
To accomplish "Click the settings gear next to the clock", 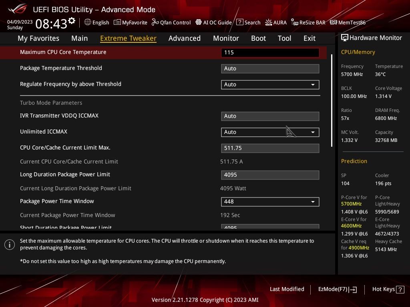I will [x=72, y=21].
